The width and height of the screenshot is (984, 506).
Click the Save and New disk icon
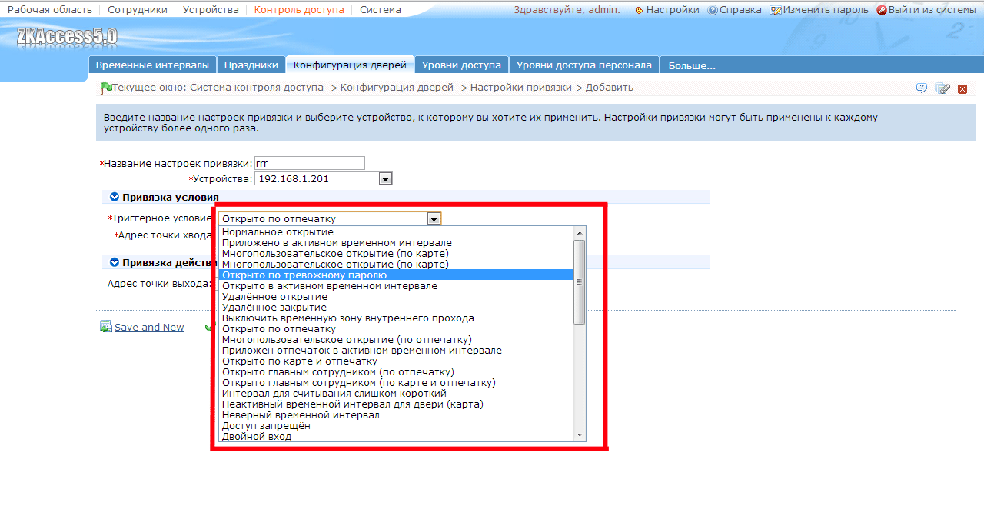(x=106, y=327)
